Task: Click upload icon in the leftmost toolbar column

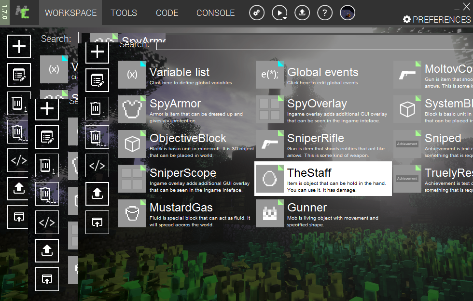Action: tap(18, 189)
